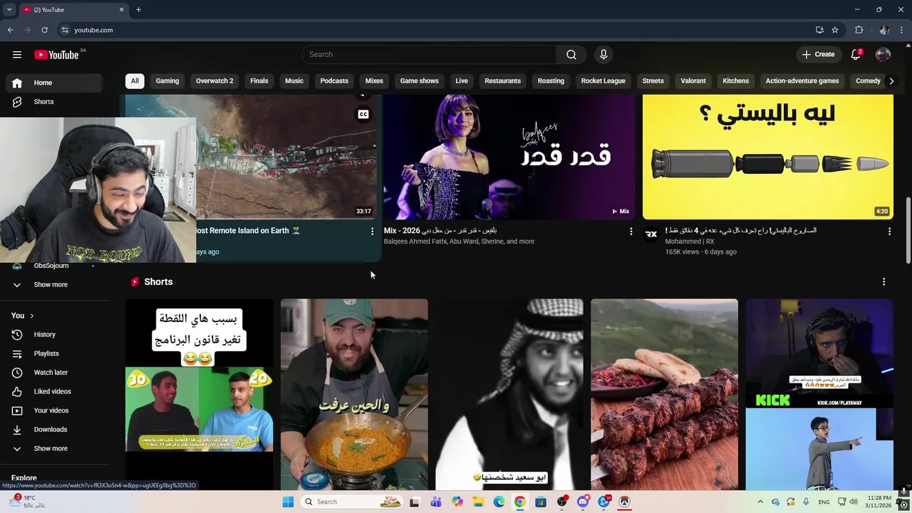The width and height of the screenshot is (912, 513).
Task: Click the YouTube logo
Action: coord(56,55)
